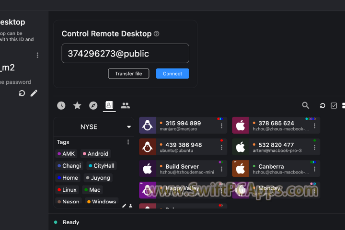Image resolution: width=345 pixels, height=230 pixels.
Task: Click the Apple icon of Canberra
Action: (x=241, y=169)
